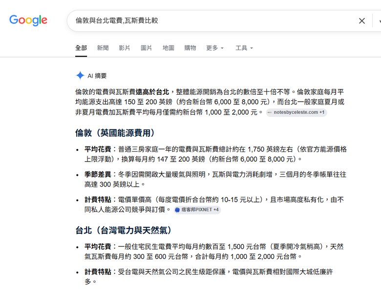Click the text 合計每月約 1,000 至 2,000 元台幣
Viewport: 381px width, 296px height.
pyautogui.click(x=246, y=256)
